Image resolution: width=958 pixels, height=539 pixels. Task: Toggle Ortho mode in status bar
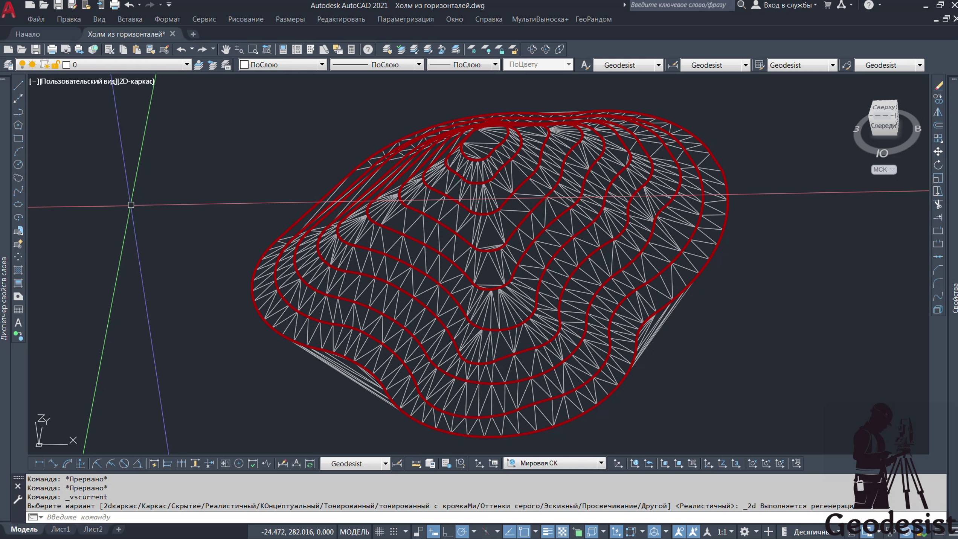tap(447, 531)
